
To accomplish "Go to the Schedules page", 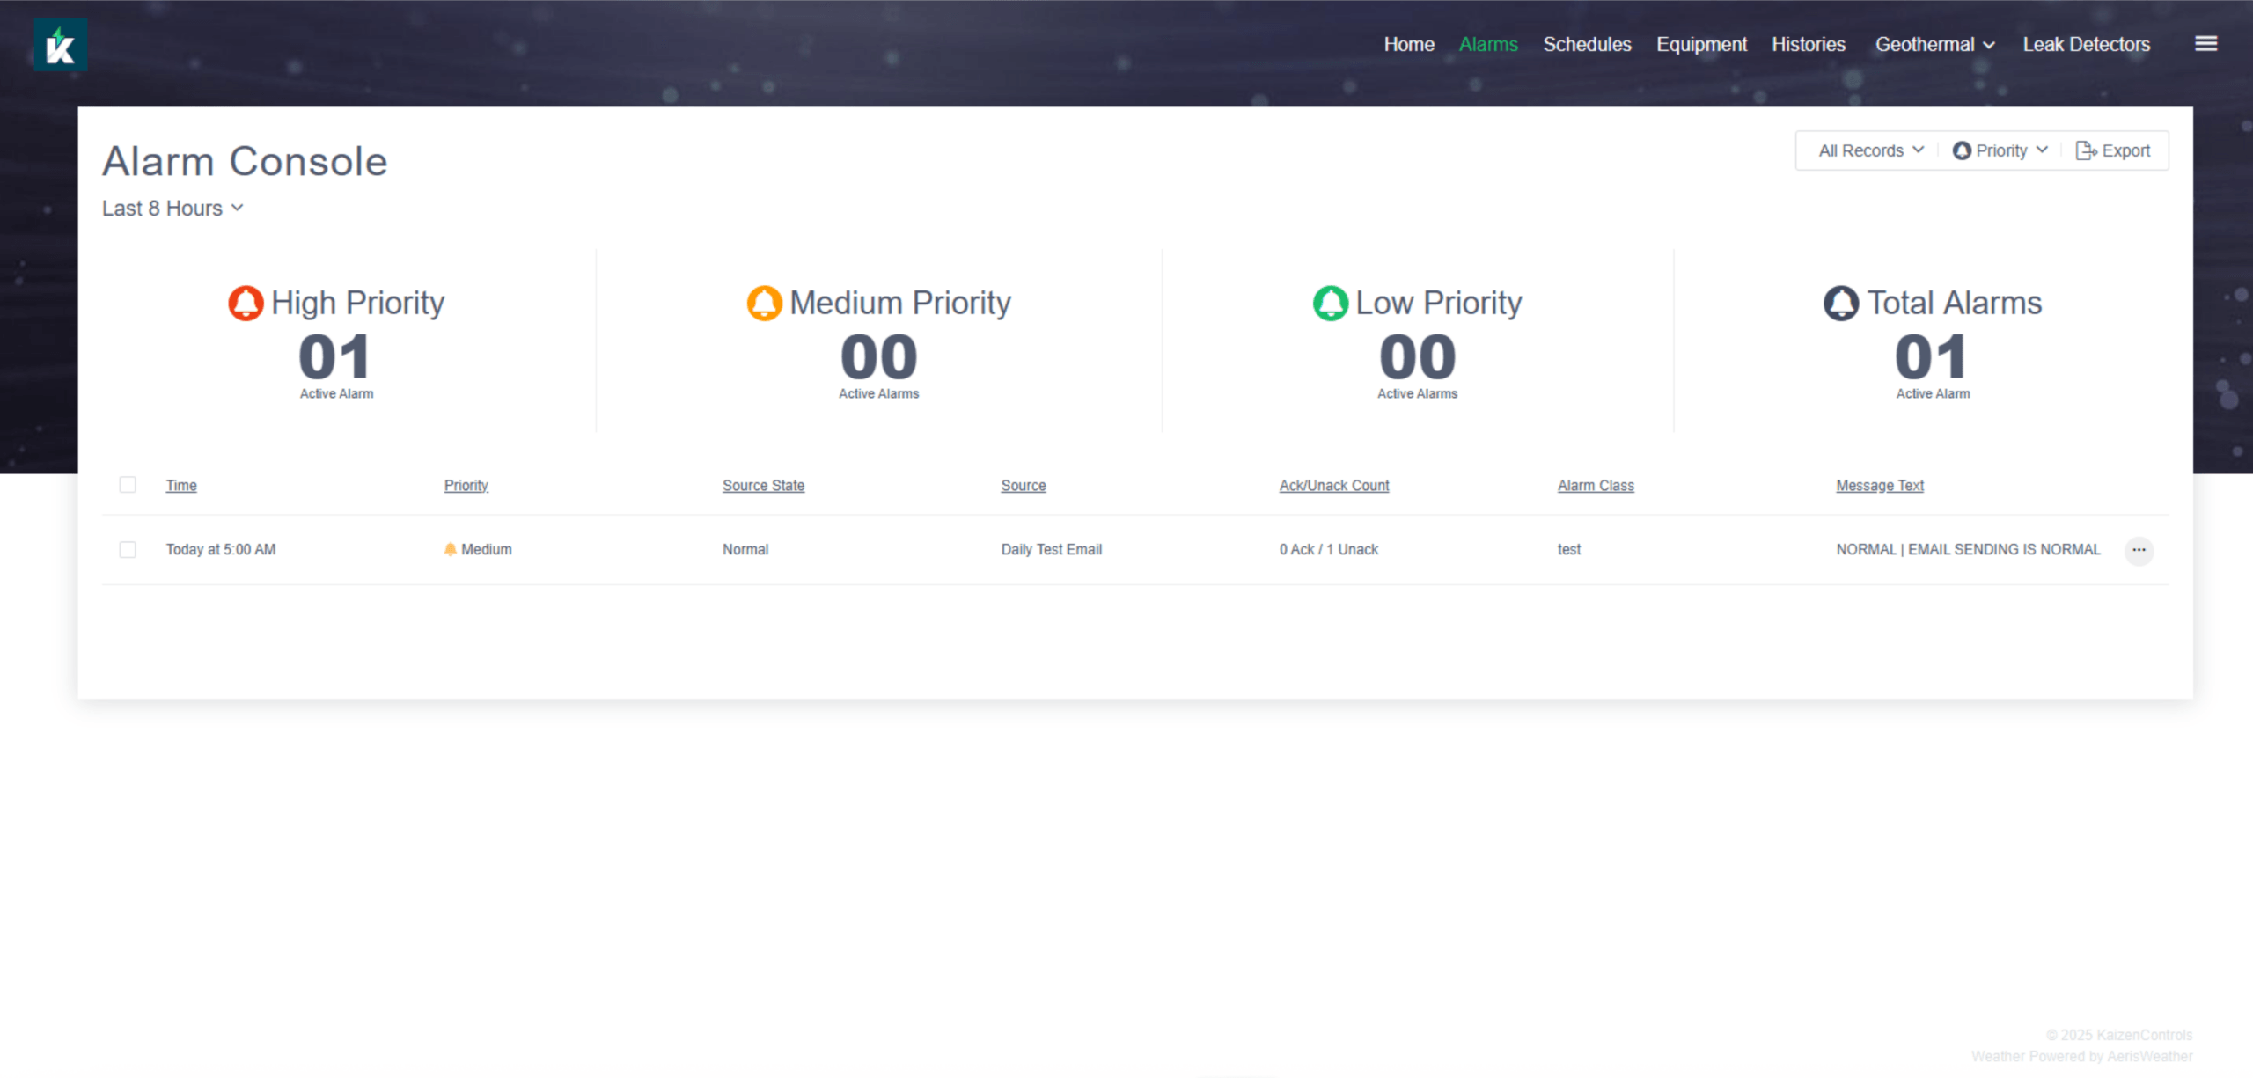I will (x=1587, y=44).
